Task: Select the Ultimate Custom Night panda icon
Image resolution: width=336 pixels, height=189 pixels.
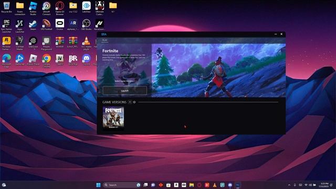Action: coord(100,8)
